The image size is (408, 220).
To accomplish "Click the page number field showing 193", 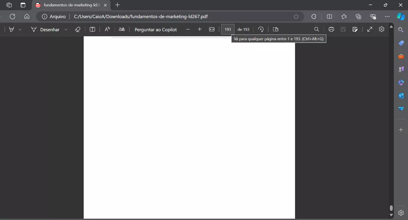I will pos(228,29).
